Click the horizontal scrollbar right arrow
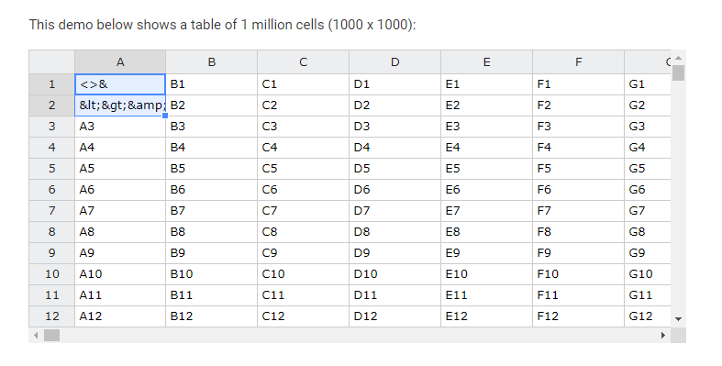This screenshot has height=366, width=722. [x=663, y=335]
